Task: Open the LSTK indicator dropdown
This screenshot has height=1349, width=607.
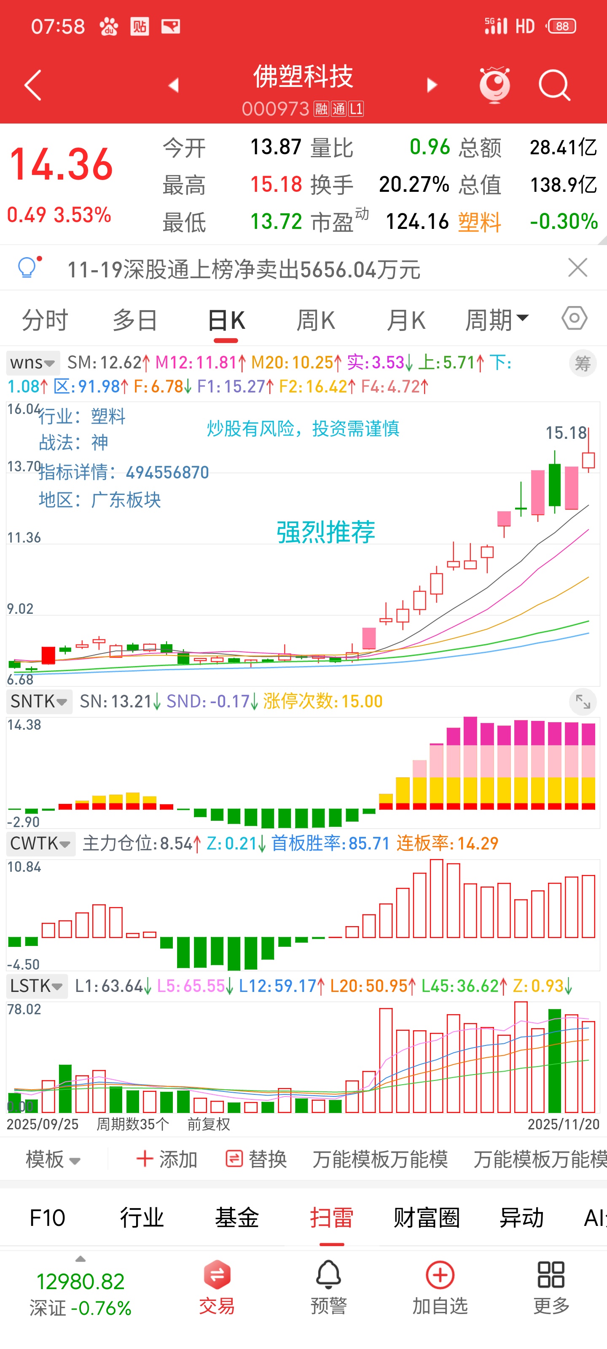Action: pos(37,986)
